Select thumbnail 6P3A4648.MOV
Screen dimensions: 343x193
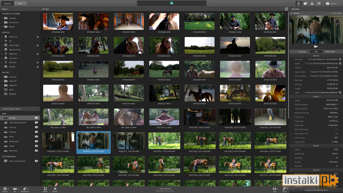129,46
